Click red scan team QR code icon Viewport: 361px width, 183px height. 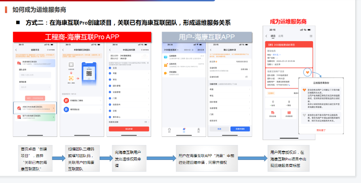pyautogui.click(x=66, y=100)
